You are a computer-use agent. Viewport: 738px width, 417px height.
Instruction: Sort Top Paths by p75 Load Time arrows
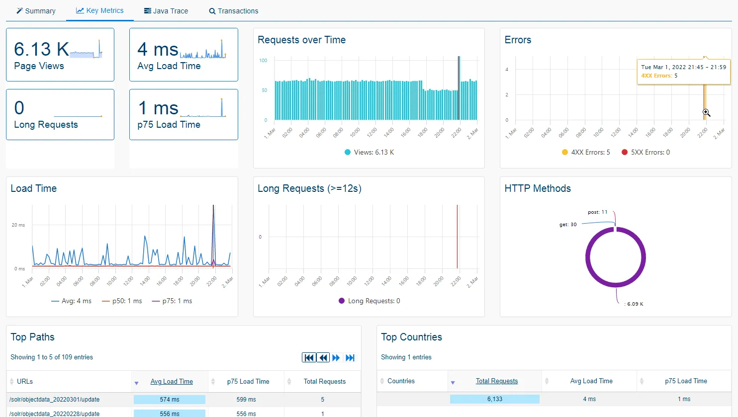[213, 382]
